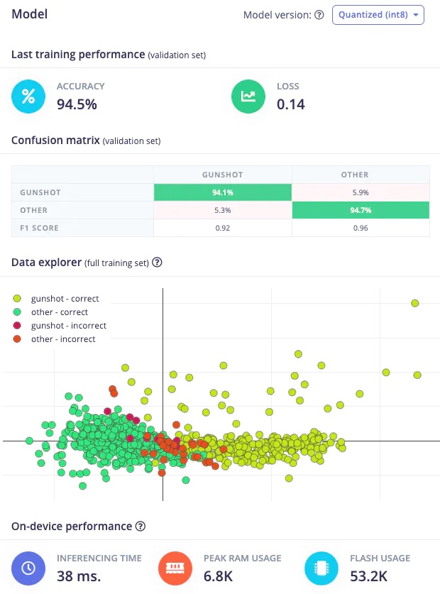
Task: Select the 94.1% gunshot confusion matrix cell
Action: click(x=222, y=192)
